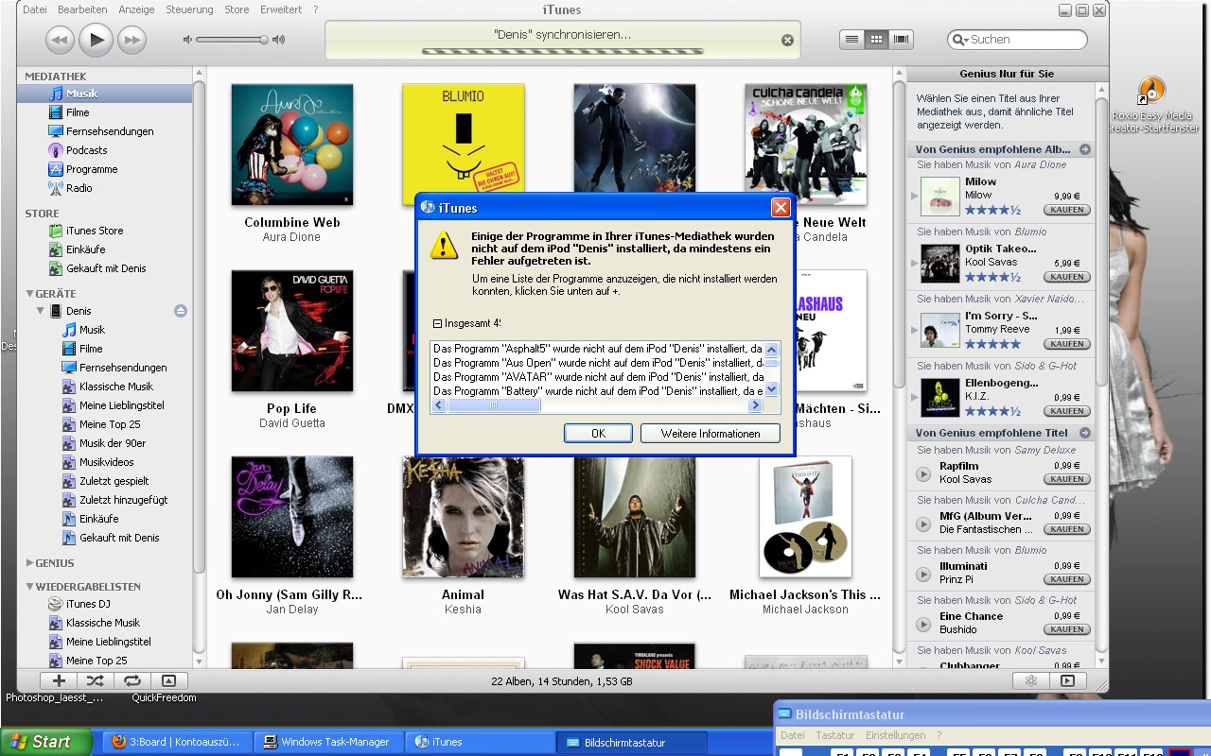This screenshot has width=1211, height=756.
Task: Collapse the Wiedergabelisten section
Action: pos(29,587)
